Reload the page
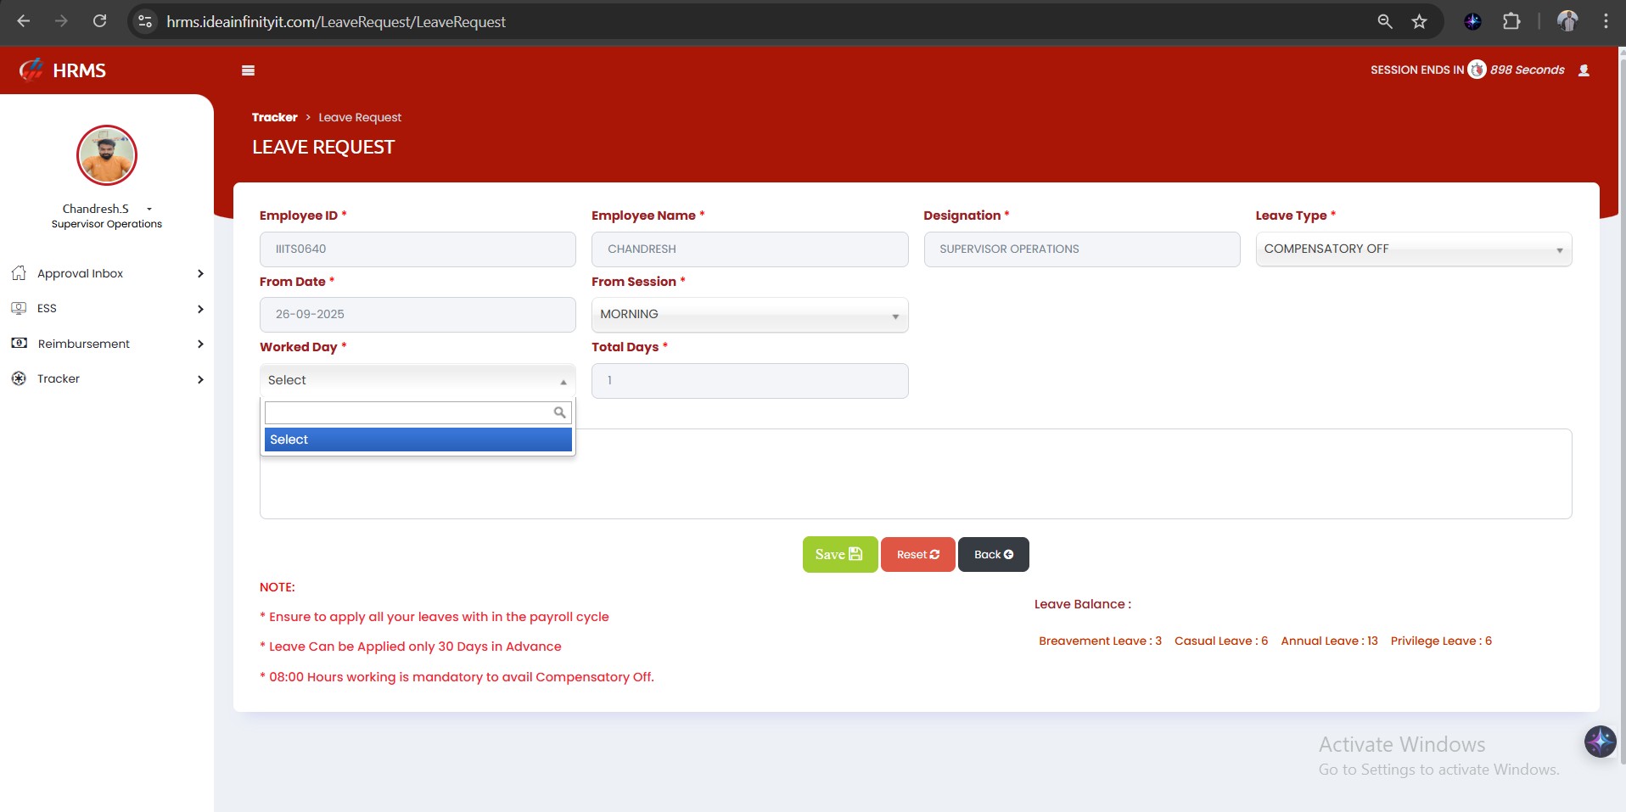This screenshot has width=1626, height=812. point(99,21)
